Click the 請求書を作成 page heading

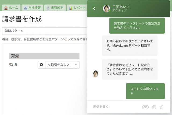click(x=22, y=19)
